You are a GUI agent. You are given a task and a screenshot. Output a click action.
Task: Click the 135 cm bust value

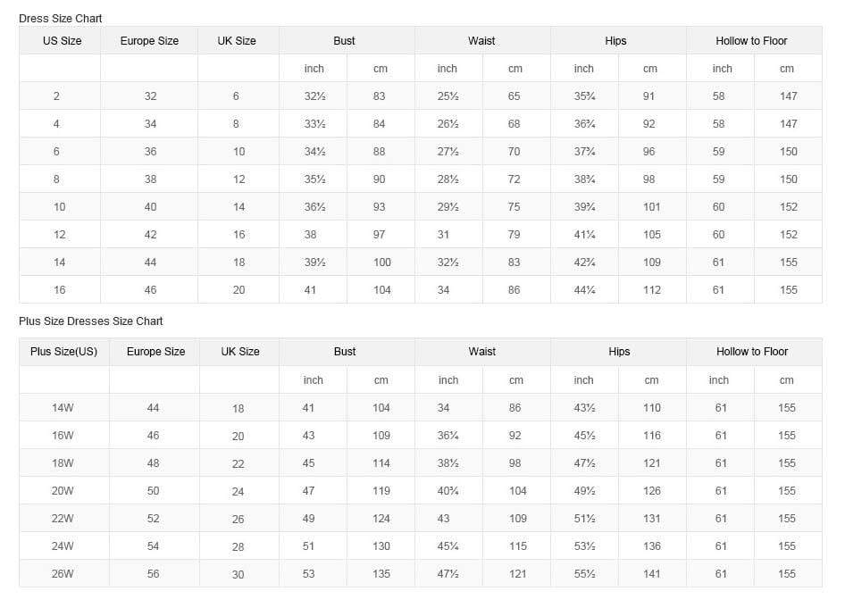381,574
